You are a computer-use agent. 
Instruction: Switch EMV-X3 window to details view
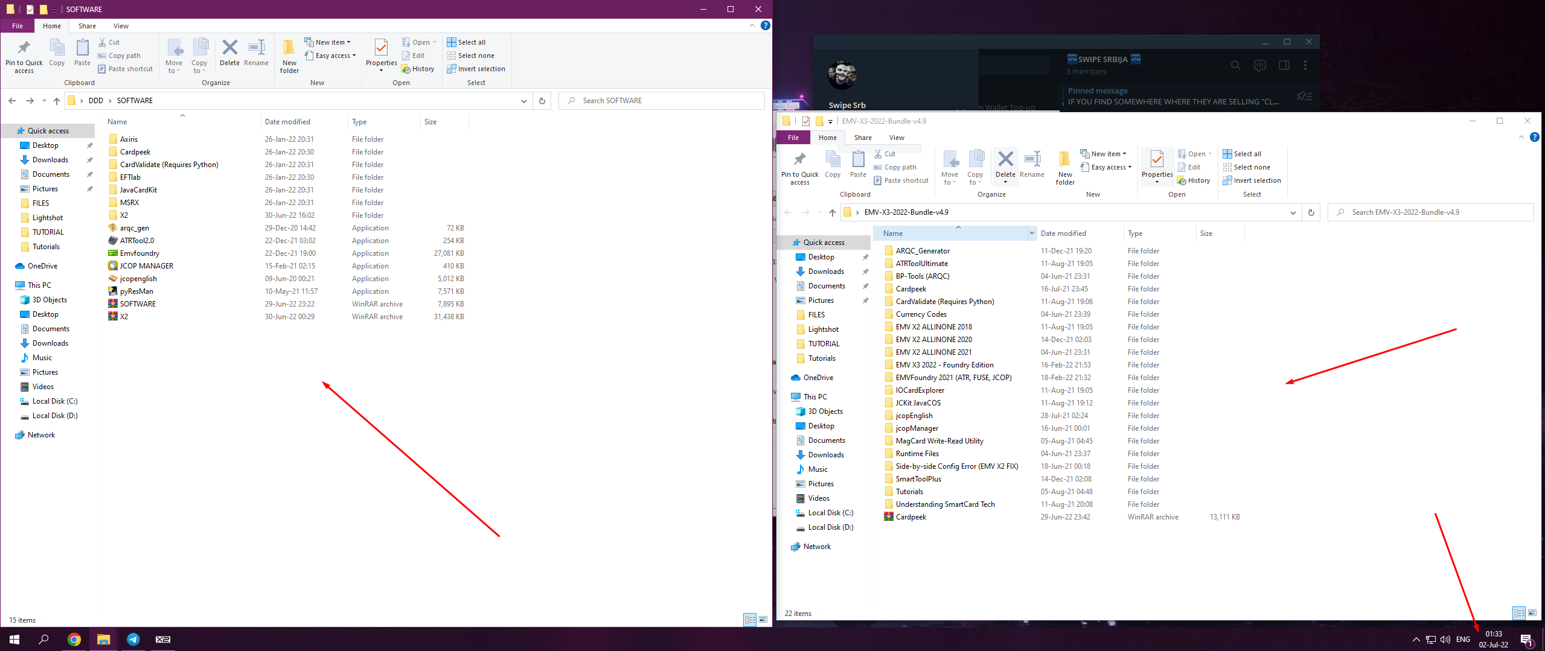1518,613
